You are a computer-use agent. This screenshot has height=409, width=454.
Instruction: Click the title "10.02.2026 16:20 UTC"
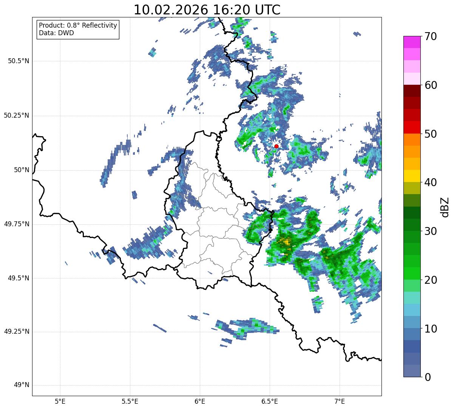coord(207,10)
